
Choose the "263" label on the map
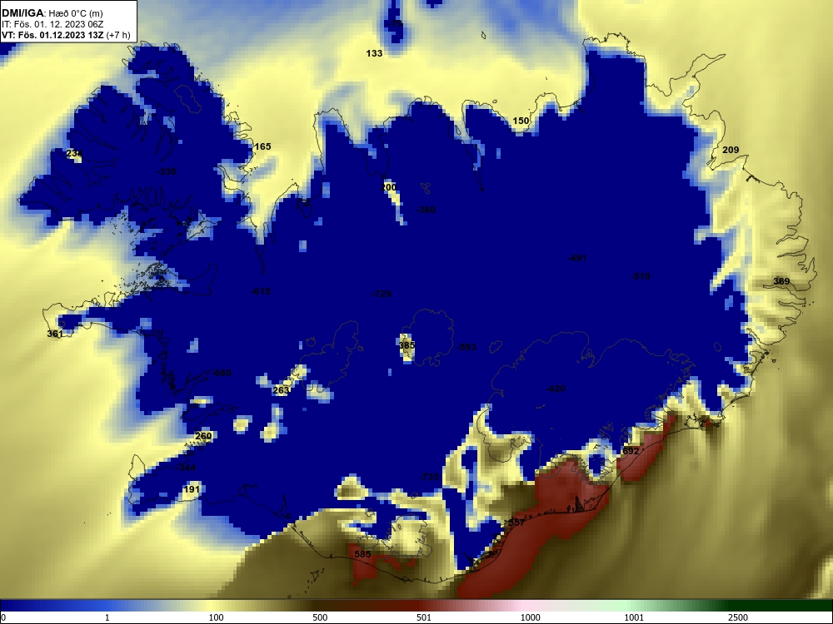tap(281, 390)
